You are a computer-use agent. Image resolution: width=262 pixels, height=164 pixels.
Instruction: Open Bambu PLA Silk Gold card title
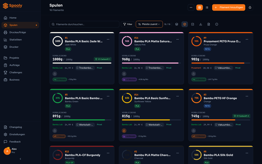(x=218, y=155)
